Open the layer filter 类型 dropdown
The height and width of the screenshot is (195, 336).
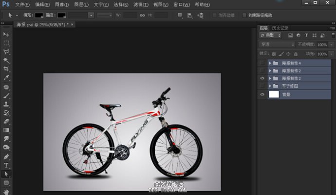pos(270,36)
